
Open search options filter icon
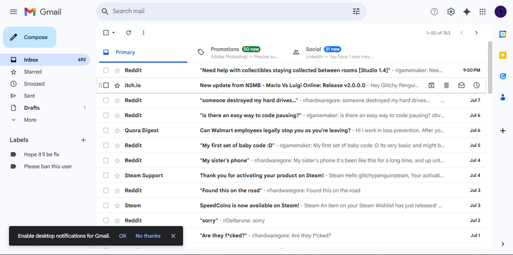tap(356, 11)
